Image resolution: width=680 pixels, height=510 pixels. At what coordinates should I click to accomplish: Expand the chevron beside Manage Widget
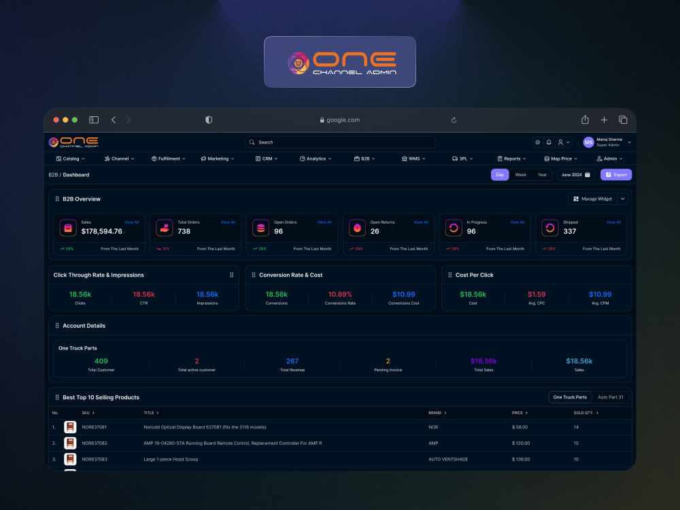point(623,199)
